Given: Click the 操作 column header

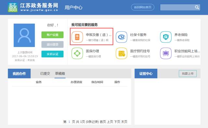Looking at the screenshot, I should 117,82.
